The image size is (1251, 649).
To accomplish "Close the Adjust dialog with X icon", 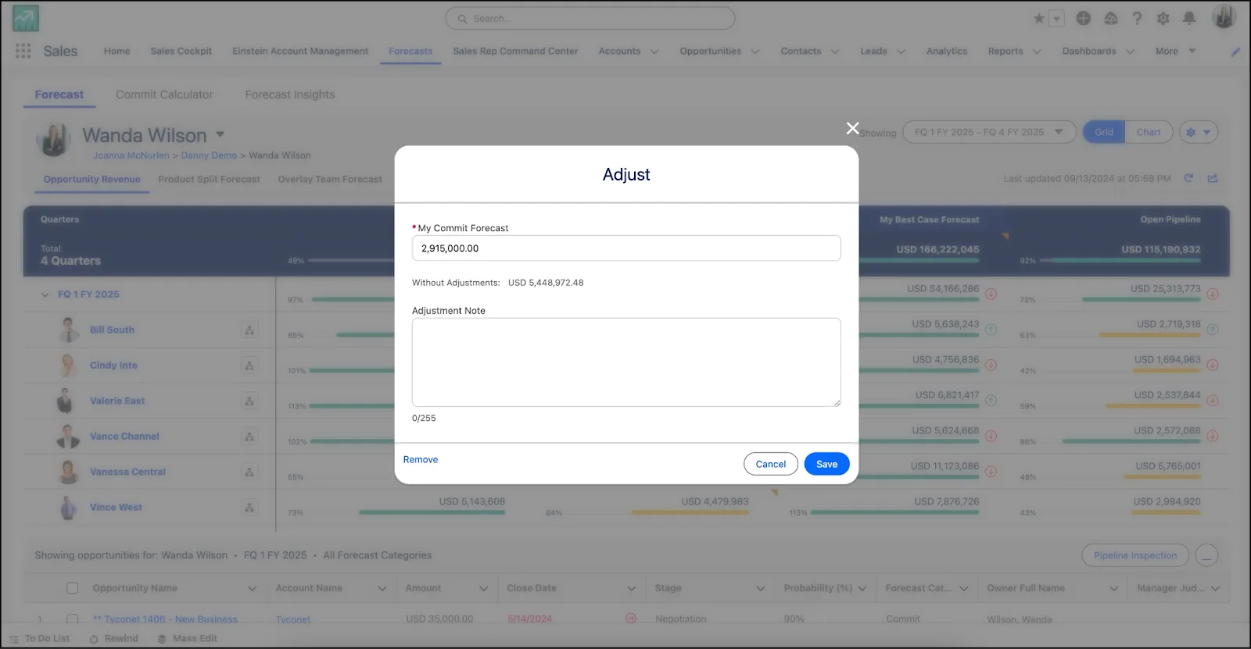I will tap(852, 128).
